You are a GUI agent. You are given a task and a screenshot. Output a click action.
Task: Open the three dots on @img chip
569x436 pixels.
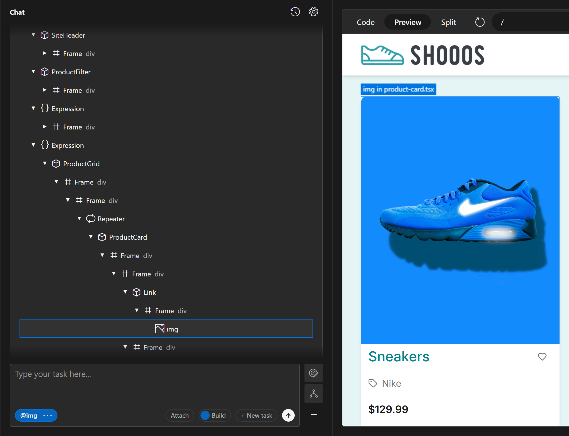coord(47,415)
